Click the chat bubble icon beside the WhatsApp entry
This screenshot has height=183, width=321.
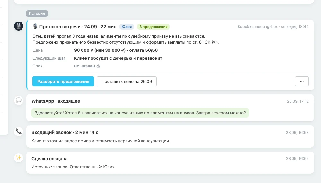[x=19, y=100]
